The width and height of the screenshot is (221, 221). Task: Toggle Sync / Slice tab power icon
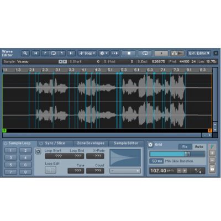41,144
